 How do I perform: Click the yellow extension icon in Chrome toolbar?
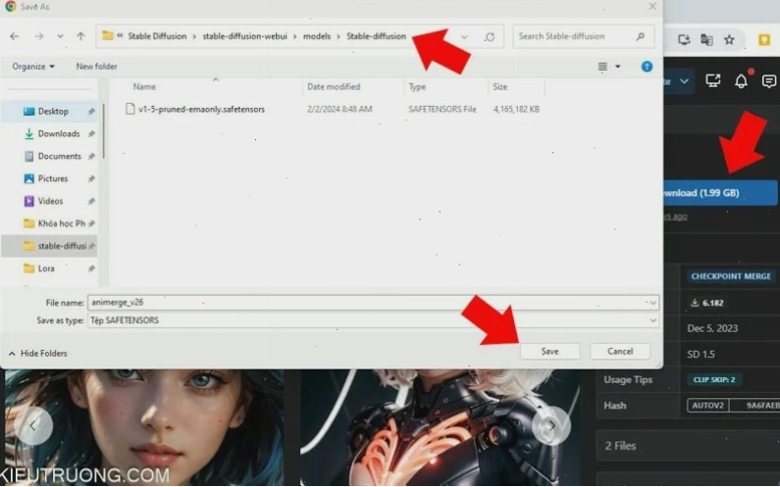coord(764,40)
